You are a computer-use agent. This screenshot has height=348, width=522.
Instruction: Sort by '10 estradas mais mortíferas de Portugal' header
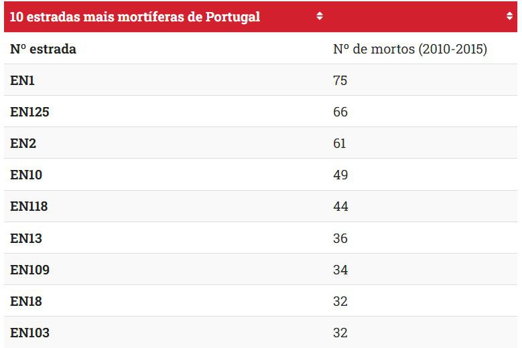(135, 17)
